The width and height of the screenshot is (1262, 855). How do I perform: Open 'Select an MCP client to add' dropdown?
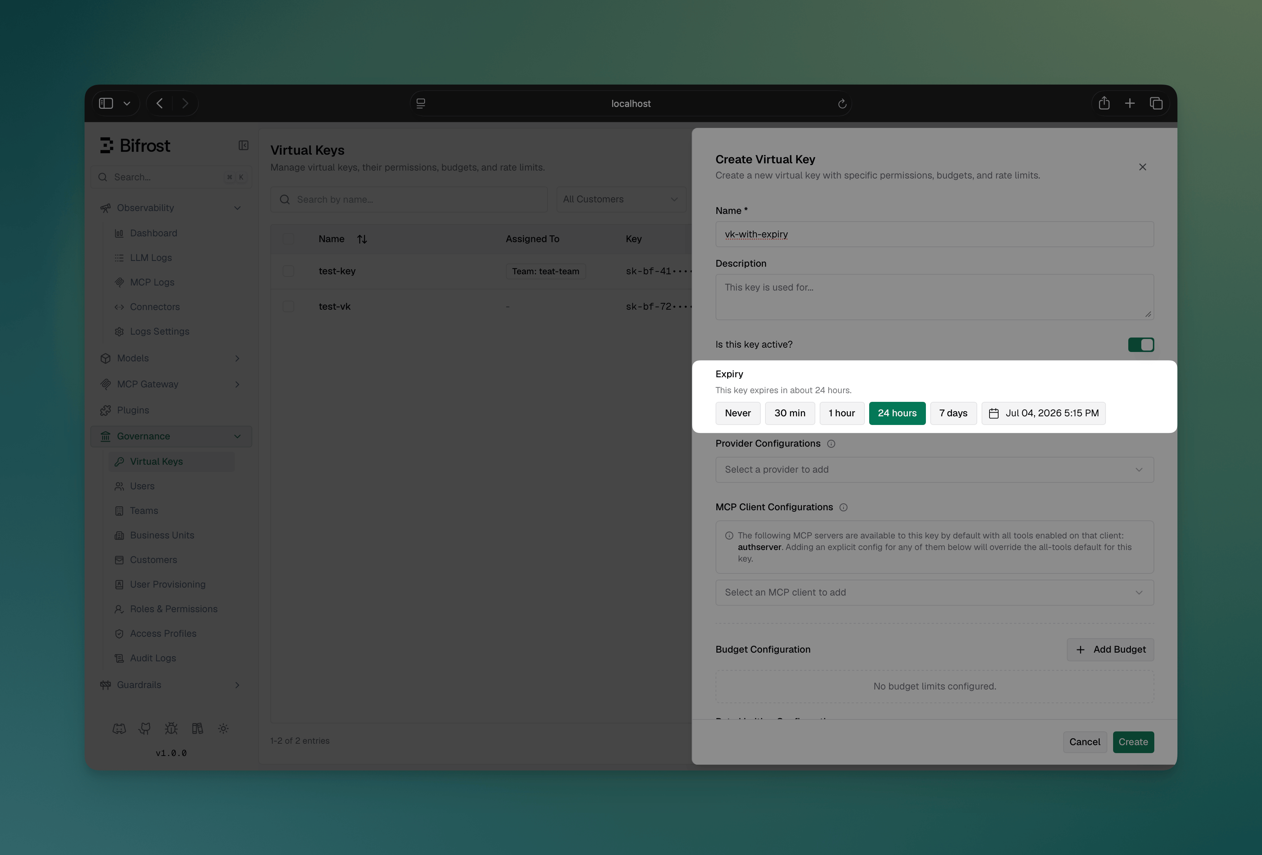coord(935,593)
